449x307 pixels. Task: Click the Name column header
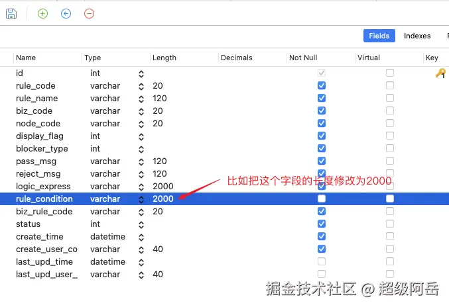pos(26,58)
